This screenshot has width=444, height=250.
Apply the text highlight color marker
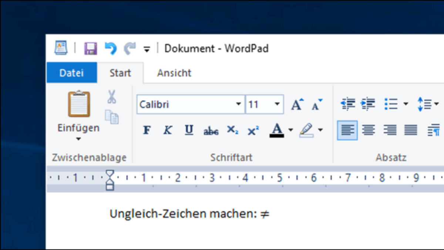[x=307, y=130]
